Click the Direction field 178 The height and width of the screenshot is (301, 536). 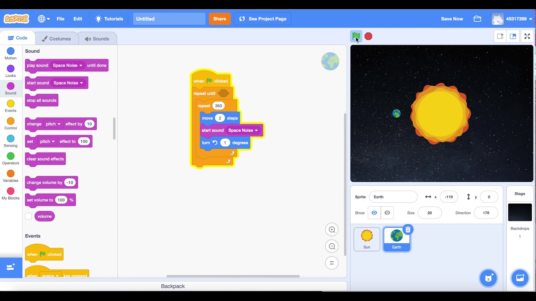(x=486, y=213)
